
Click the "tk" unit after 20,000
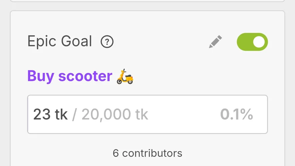142,115
